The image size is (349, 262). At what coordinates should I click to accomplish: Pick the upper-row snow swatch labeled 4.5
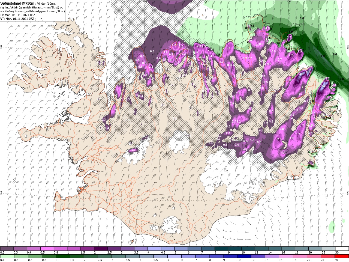click(x=167, y=249)
